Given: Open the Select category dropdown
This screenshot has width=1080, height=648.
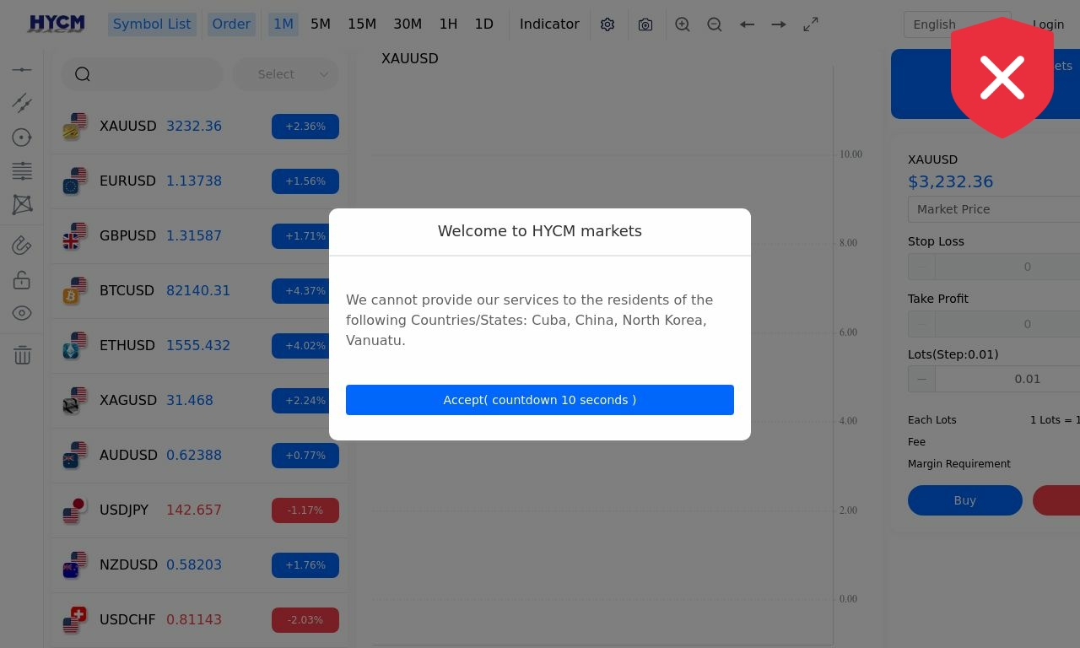Looking at the screenshot, I should click(x=285, y=74).
